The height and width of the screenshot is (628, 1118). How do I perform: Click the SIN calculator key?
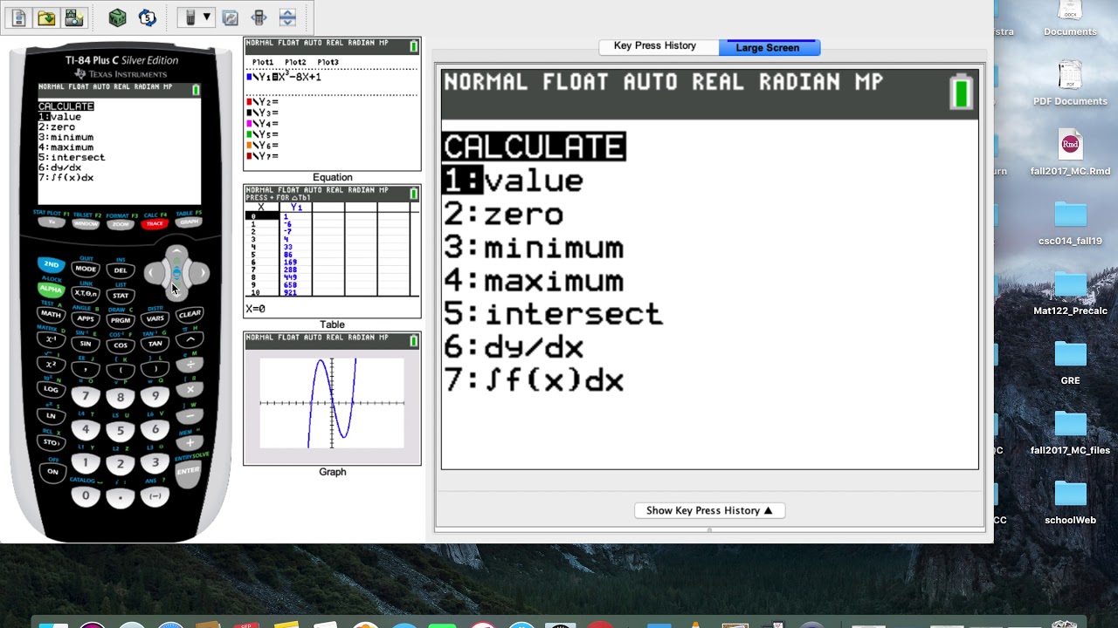86,344
